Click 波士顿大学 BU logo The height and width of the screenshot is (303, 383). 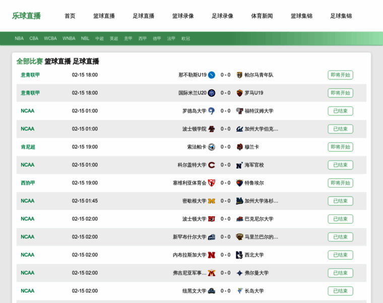[212, 219]
